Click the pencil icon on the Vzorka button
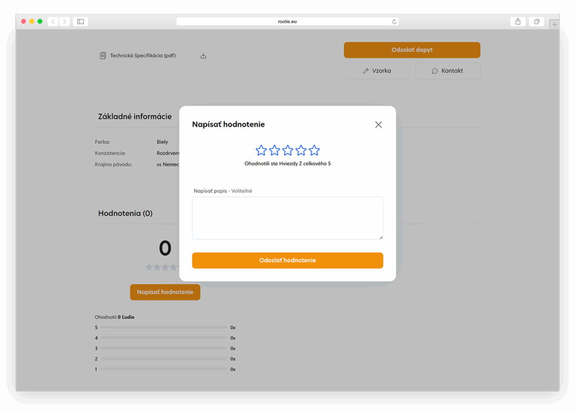Image resolution: width=576 pixels, height=413 pixels. tap(366, 70)
